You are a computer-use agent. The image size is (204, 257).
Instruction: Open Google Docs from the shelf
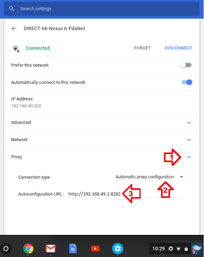[73, 248]
